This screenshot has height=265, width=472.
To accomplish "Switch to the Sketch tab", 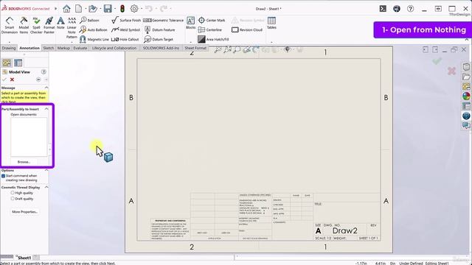I will tap(48, 48).
